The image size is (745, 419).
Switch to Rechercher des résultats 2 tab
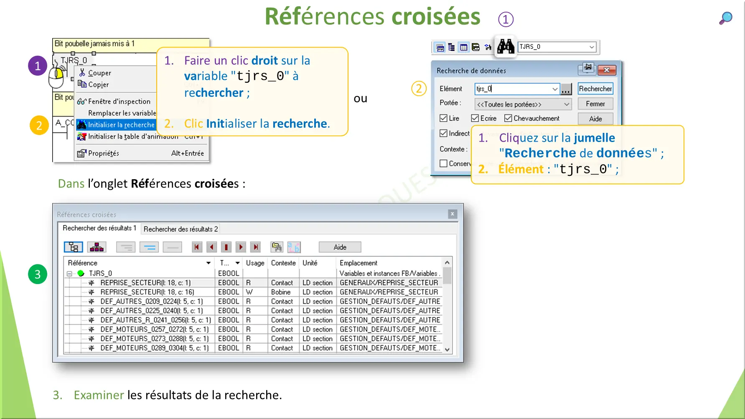pos(180,229)
